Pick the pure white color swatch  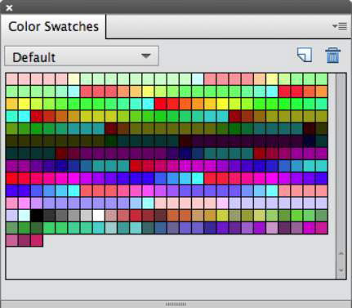pyautogui.click(x=99, y=216)
